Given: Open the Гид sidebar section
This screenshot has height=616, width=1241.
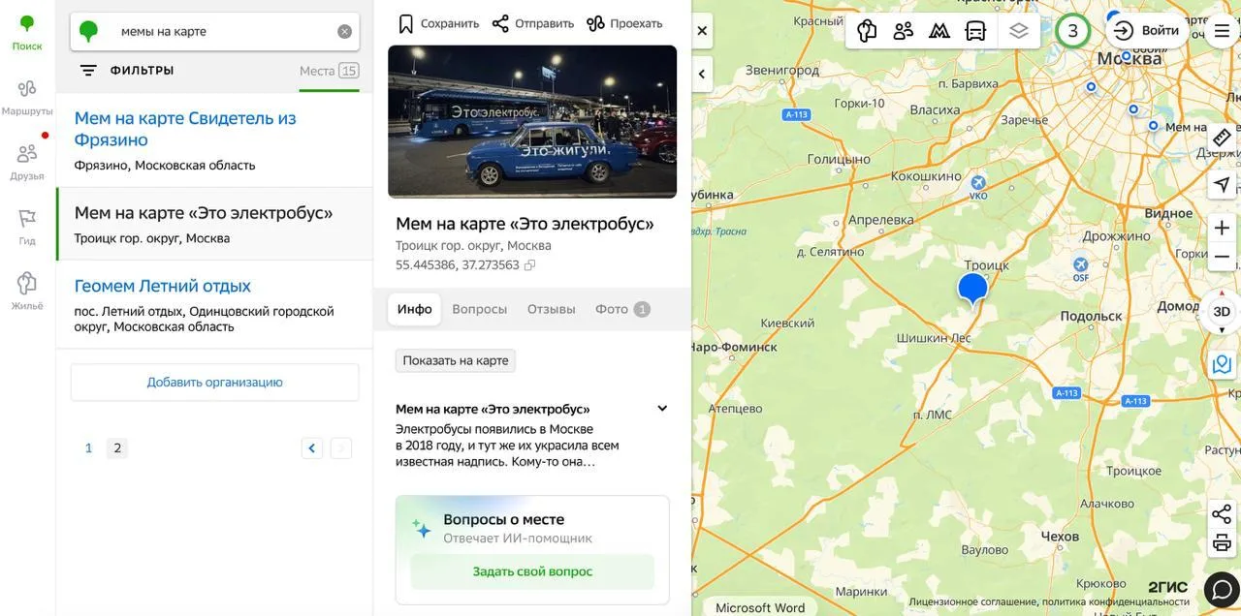Looking at the screenshot, I should [27, 227].
